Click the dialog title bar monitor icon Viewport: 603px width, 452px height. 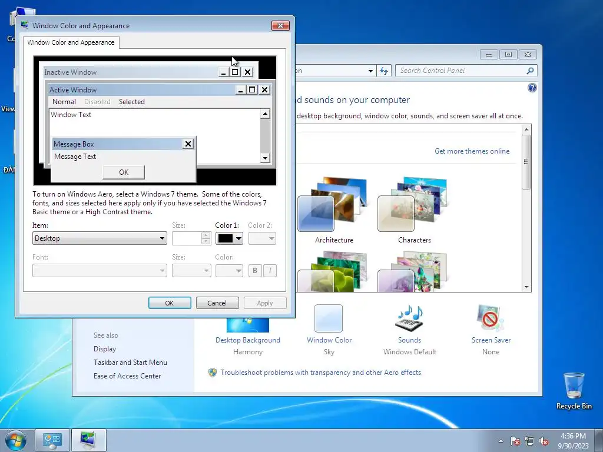click(x=25, y=25)
